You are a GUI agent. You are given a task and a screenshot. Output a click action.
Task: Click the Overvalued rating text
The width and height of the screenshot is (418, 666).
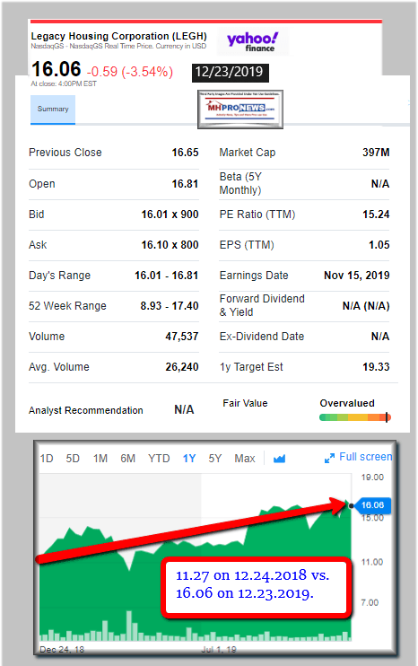[x=347, y=404]
